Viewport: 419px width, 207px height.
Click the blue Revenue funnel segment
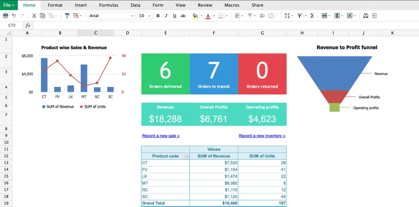pyautogui.click(x=335, y=73)
